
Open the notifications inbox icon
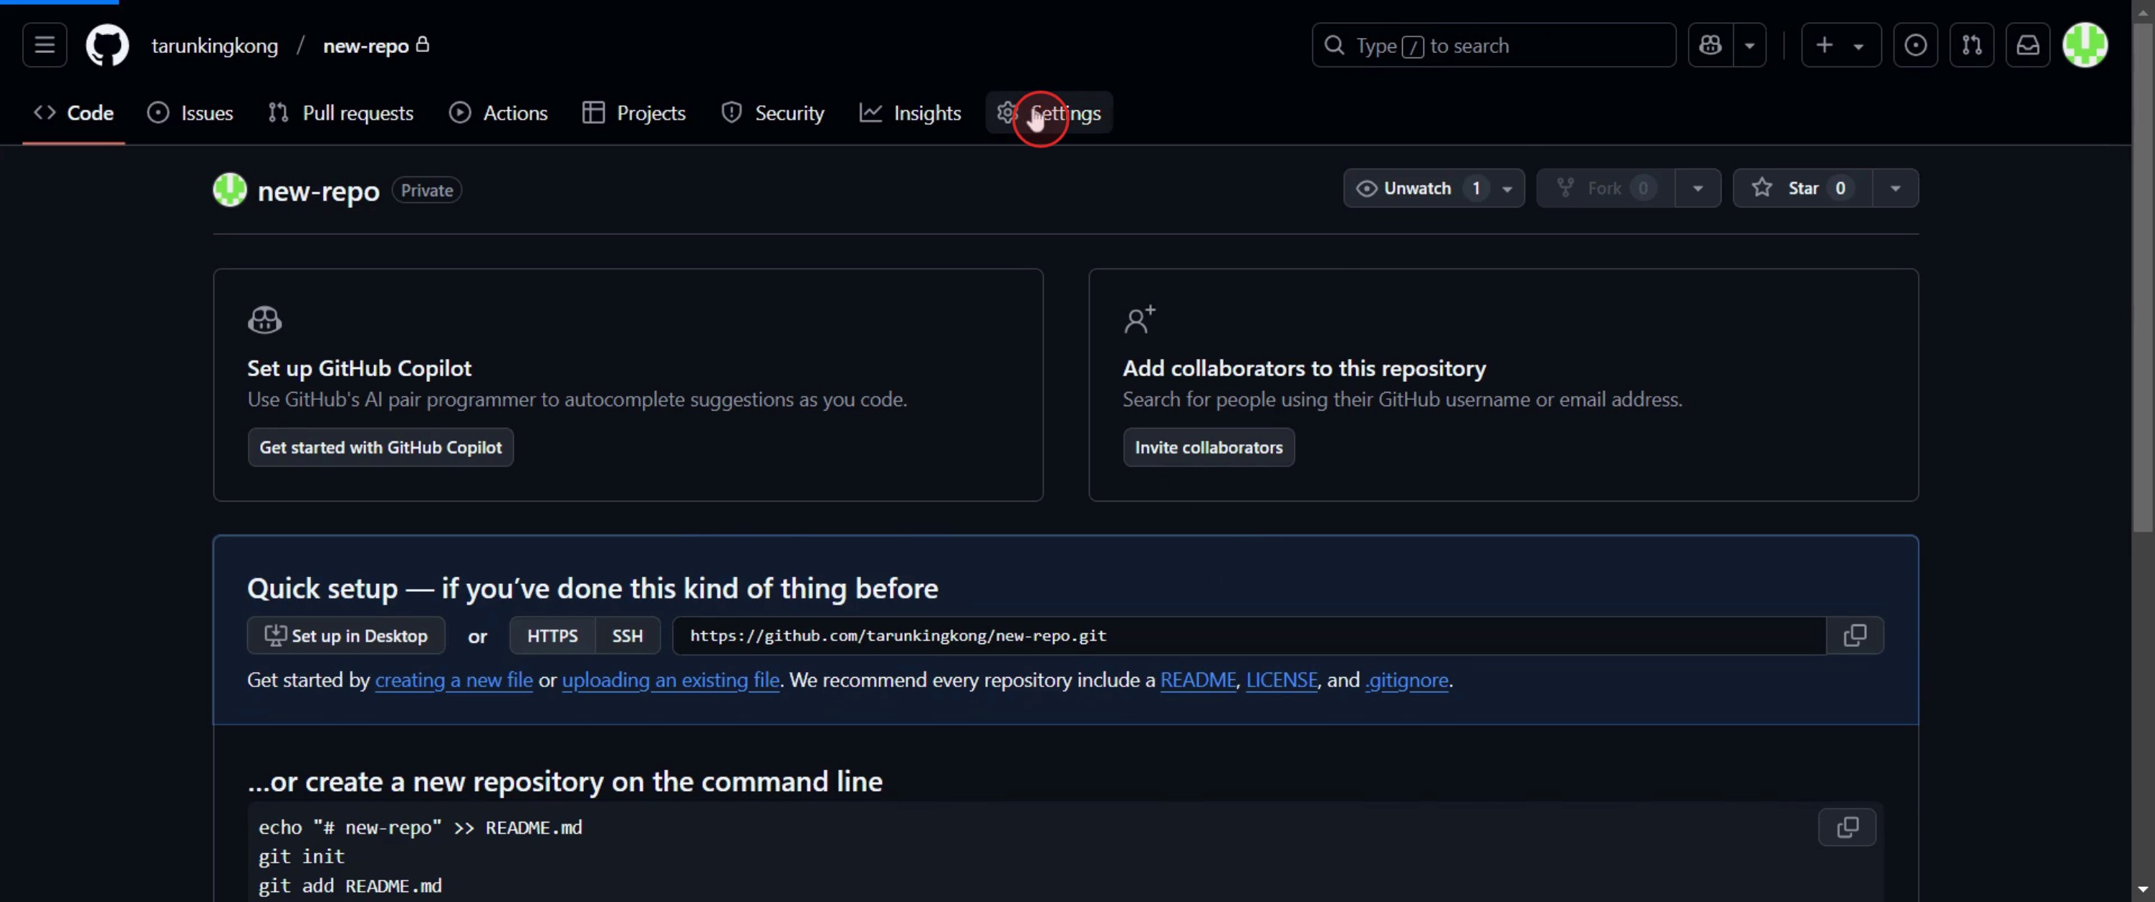[2027, 45]
